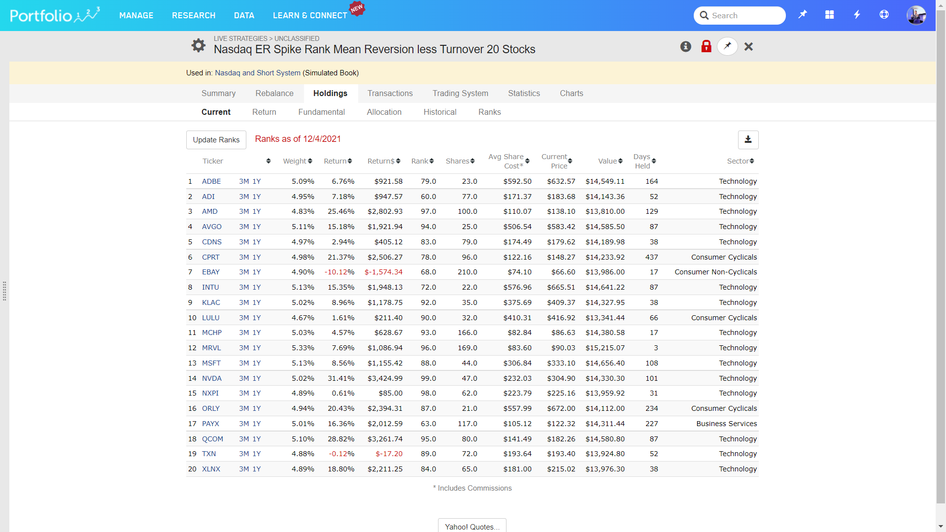Viewport: 946px width, 532px height.
Task: Click the help lifebuoy icon in header
Action: click(x=884, y=15)
